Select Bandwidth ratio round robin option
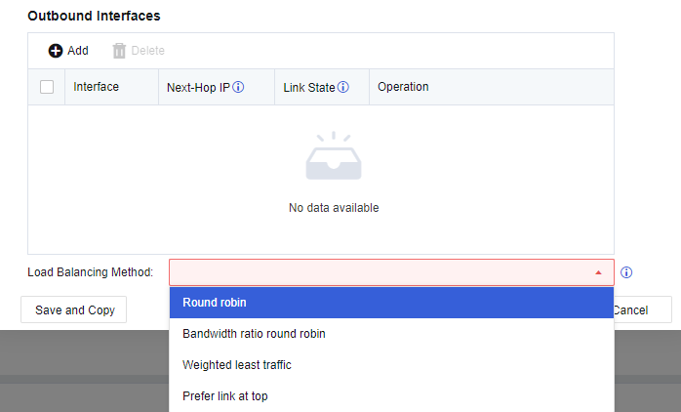Image resolution: width=681 pixels, height=412 pixels. click(x=254, y=334)
